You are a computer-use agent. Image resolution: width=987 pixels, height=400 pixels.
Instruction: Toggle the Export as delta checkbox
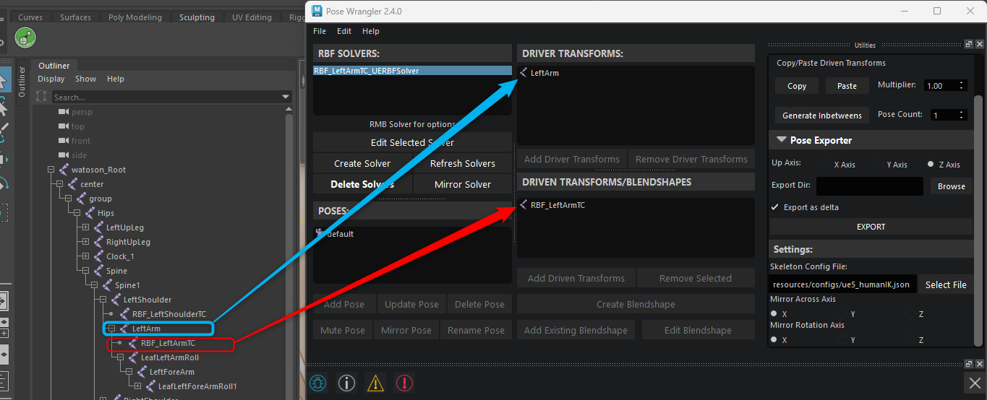click(x=775, y=207)
